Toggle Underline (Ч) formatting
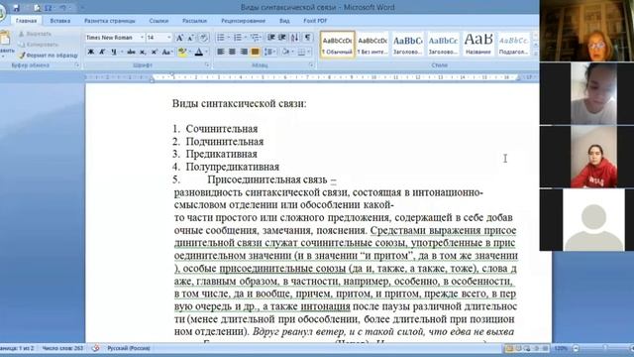Viewport: 634px width, 357px height. click(x=114, y=52)
